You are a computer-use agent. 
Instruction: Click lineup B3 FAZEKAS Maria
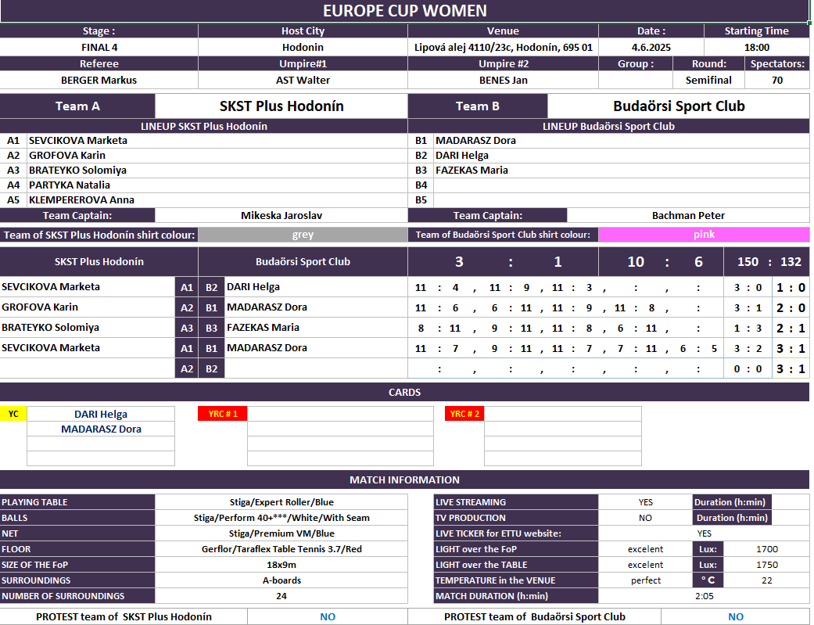tap(622, 170)
